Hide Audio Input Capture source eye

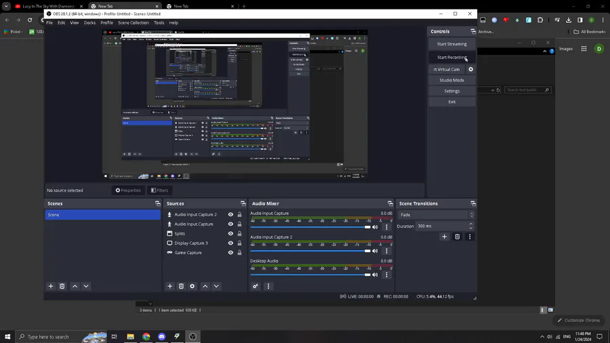[x=230, y=224]
